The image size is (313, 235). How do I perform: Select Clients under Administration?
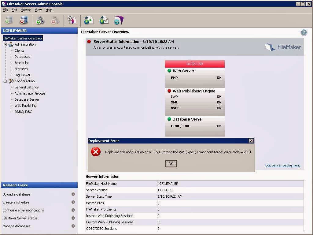pyautogui.click(x=19, y=50)
